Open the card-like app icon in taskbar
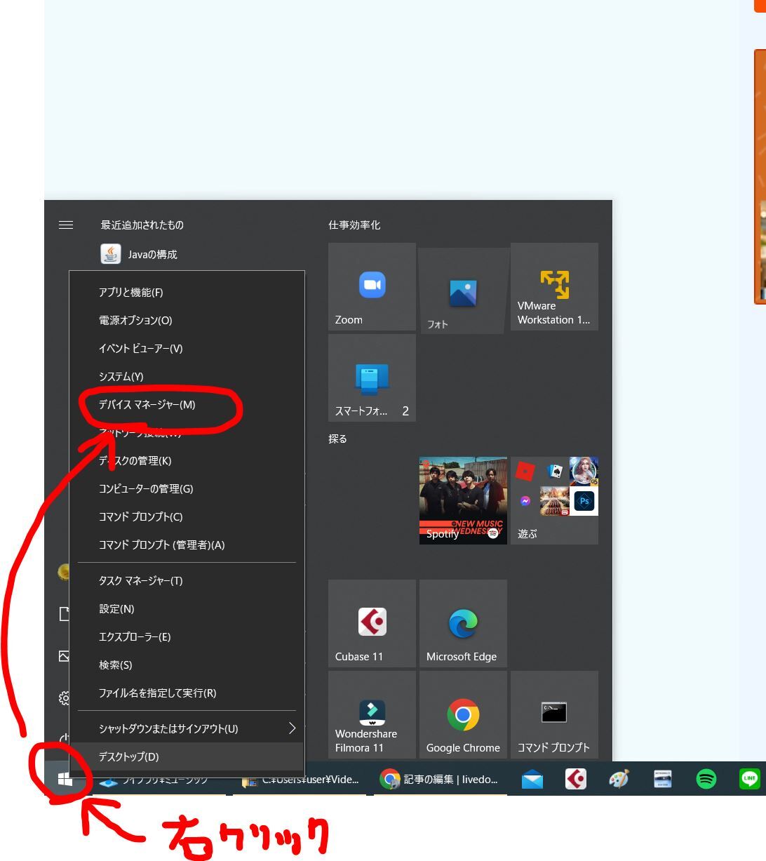Screen dimensions: 766x861 [x=662, y=779]
